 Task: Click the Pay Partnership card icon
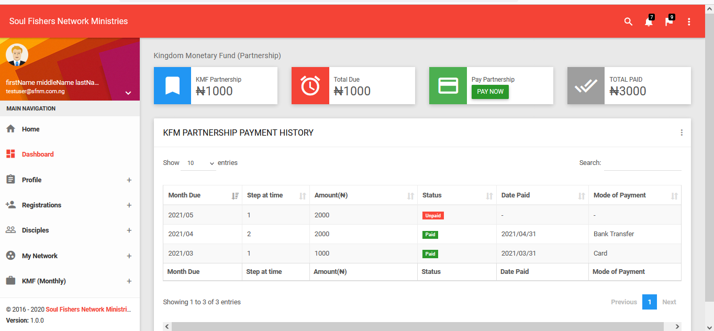(448, 85)
